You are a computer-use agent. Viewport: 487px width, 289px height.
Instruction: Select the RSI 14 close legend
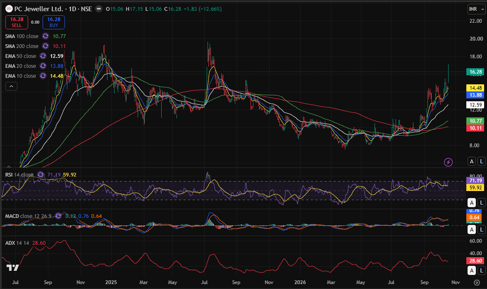(x=19, y=174)
